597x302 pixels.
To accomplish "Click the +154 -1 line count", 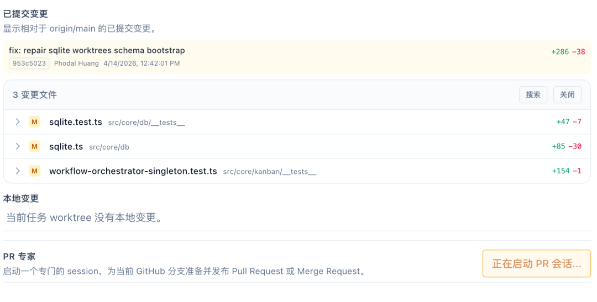I will (567, 171).
